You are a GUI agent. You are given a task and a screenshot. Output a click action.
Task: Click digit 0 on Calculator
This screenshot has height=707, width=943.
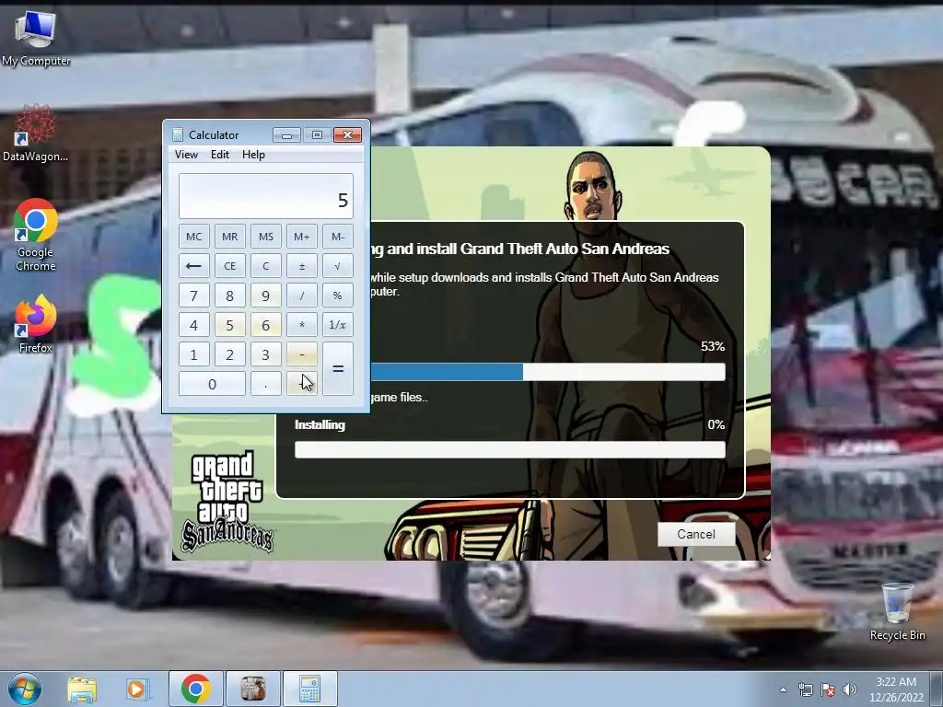pos(212,384)
